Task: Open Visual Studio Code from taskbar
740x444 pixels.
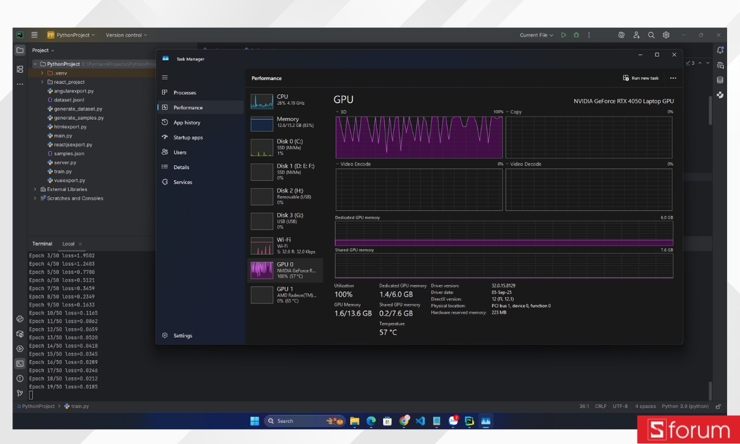Action: tap(420, 421)
